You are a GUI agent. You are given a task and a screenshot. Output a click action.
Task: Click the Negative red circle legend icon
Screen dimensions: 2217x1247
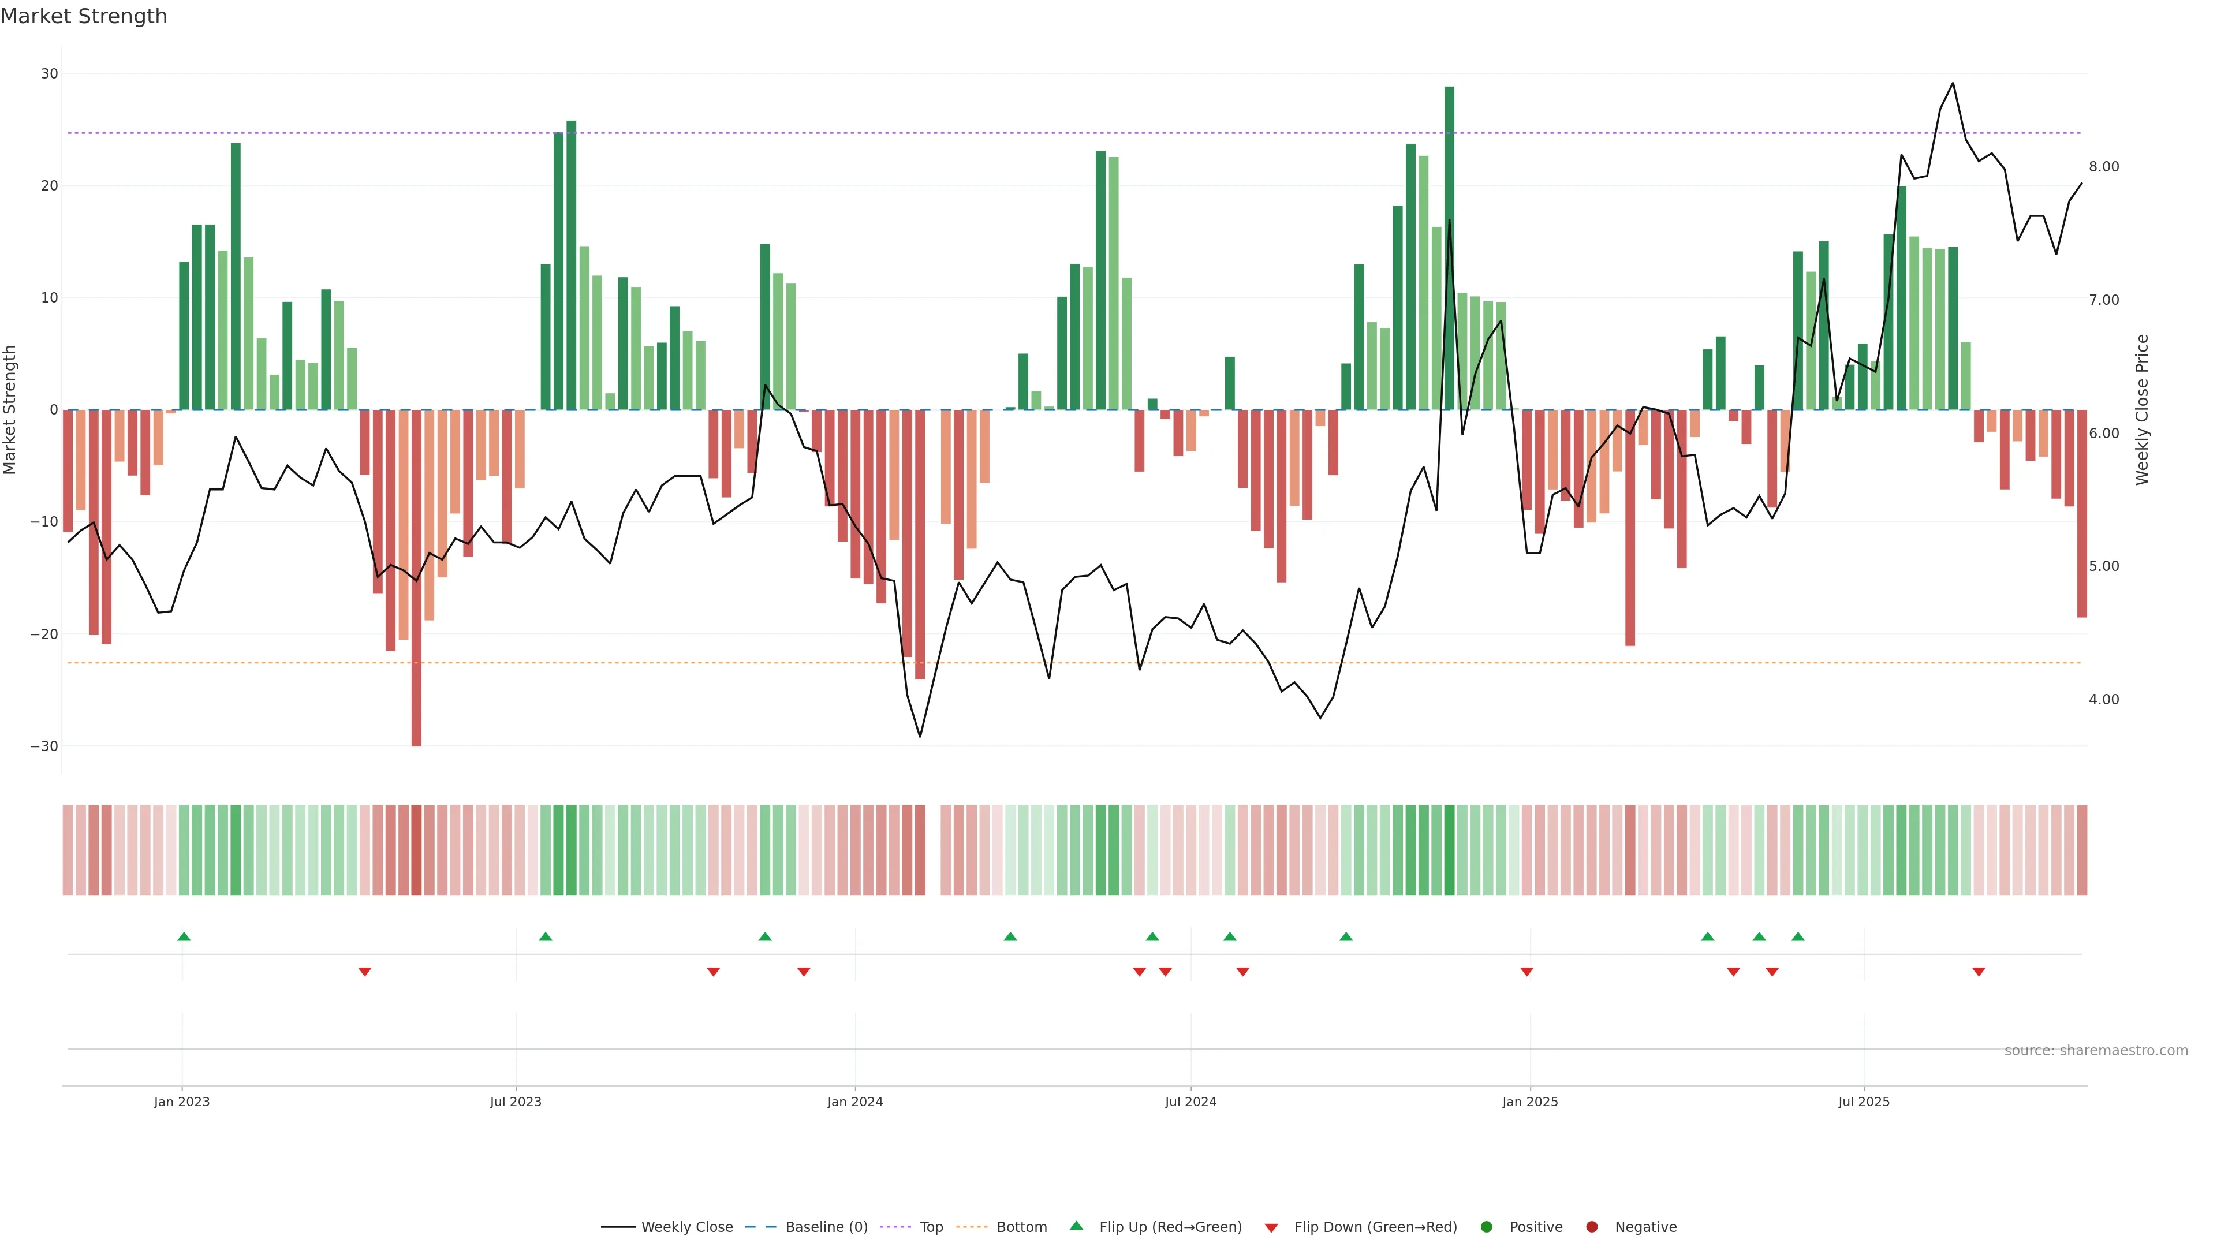(1591, 1227)
